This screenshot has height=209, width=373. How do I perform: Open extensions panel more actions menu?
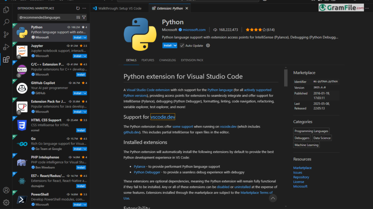(x=84, y=8)
